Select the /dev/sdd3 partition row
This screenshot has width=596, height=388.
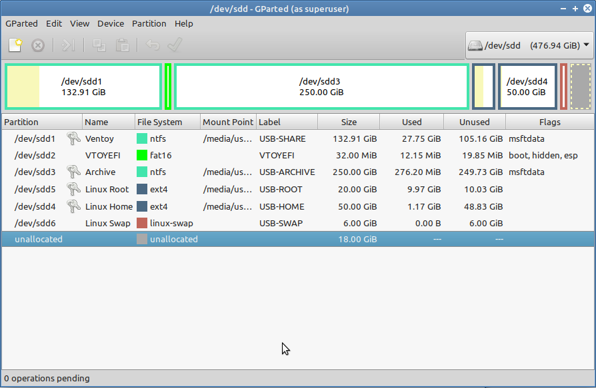point(297,172)
